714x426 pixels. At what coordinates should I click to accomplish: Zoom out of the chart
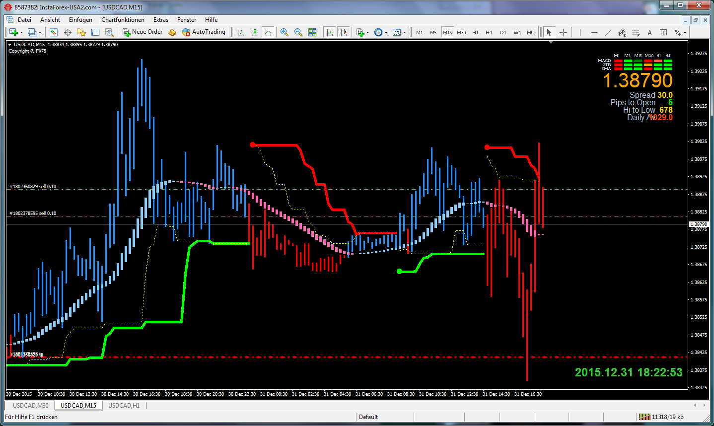(298, 32)
